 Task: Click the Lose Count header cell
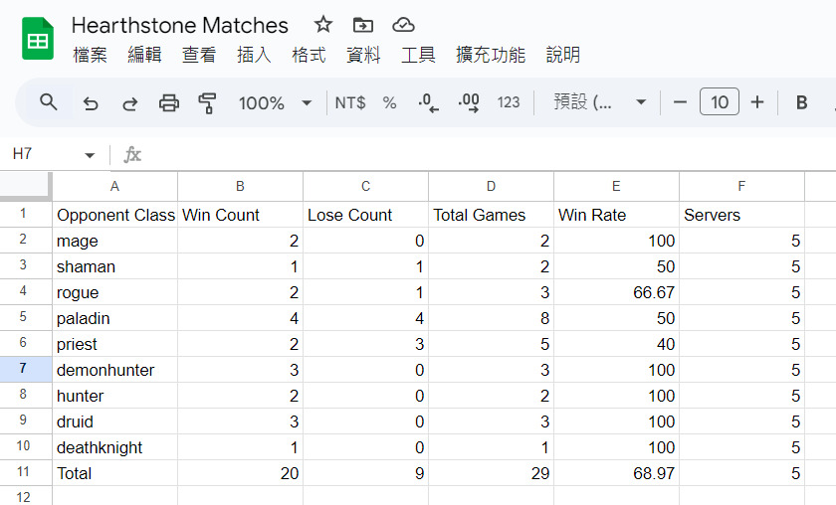pyautogui.click(x=365, y=215)
